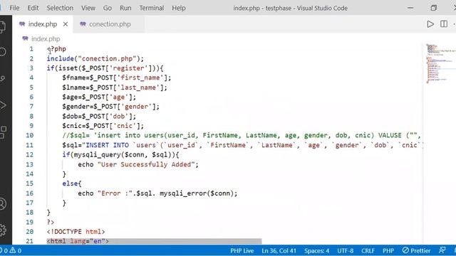Screen dimensions: 456x256
Task: Click the opening <?php tag line
Action: click(56, 49)
